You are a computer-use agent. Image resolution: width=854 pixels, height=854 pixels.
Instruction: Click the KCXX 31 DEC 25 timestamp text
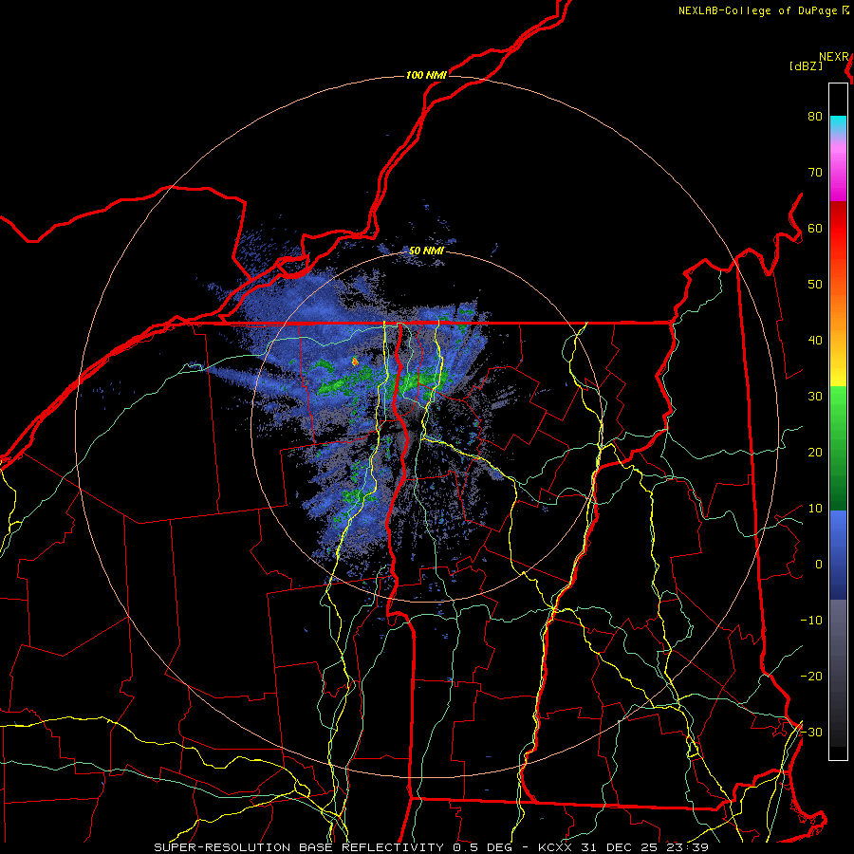click(x=623, y=847)
